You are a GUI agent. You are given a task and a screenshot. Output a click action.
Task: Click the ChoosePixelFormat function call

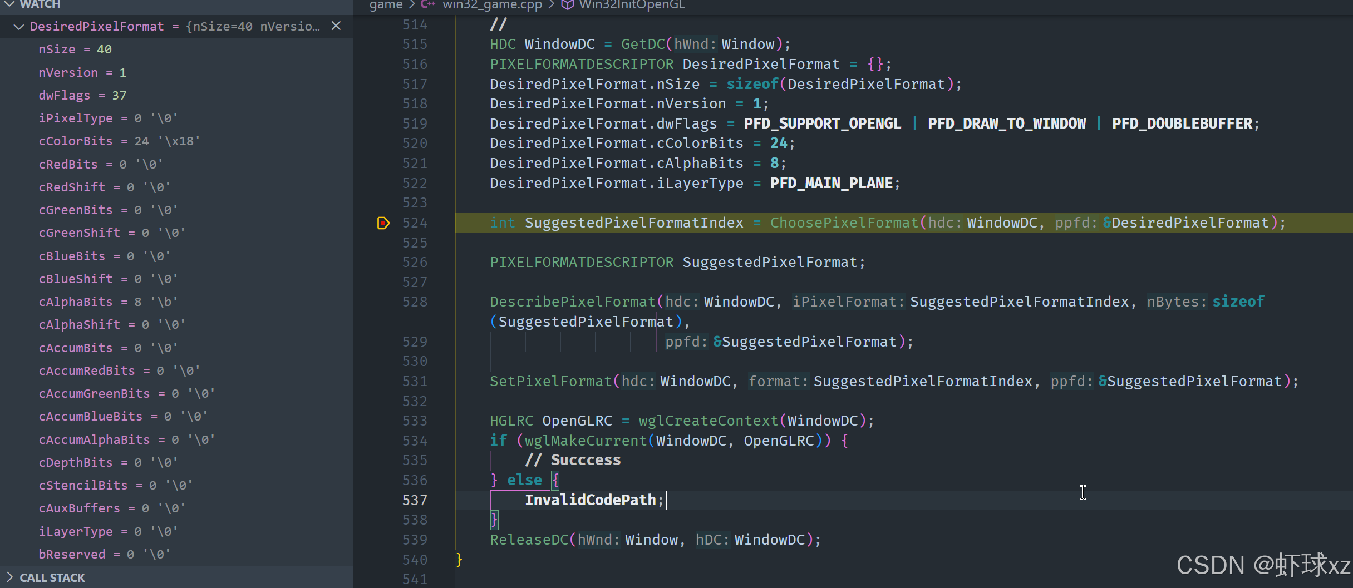tap(844, 223)
